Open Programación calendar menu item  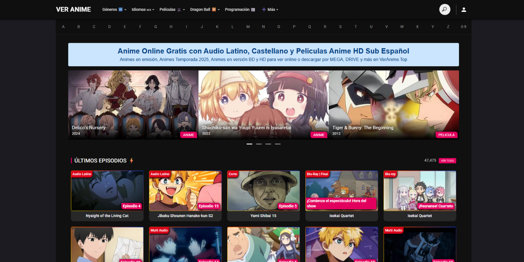(240, 10)
